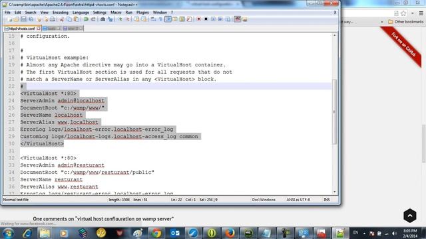
Task: Click the browser bookmark star icon
Action: (x=403, y=13)
